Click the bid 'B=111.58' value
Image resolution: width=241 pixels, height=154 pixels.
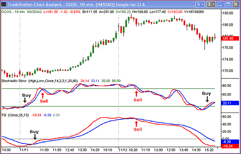pyautogui.click(x=90, y=12)
